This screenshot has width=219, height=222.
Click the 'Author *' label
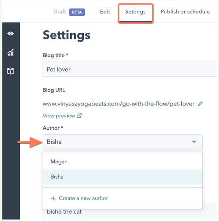click(53, 128)
